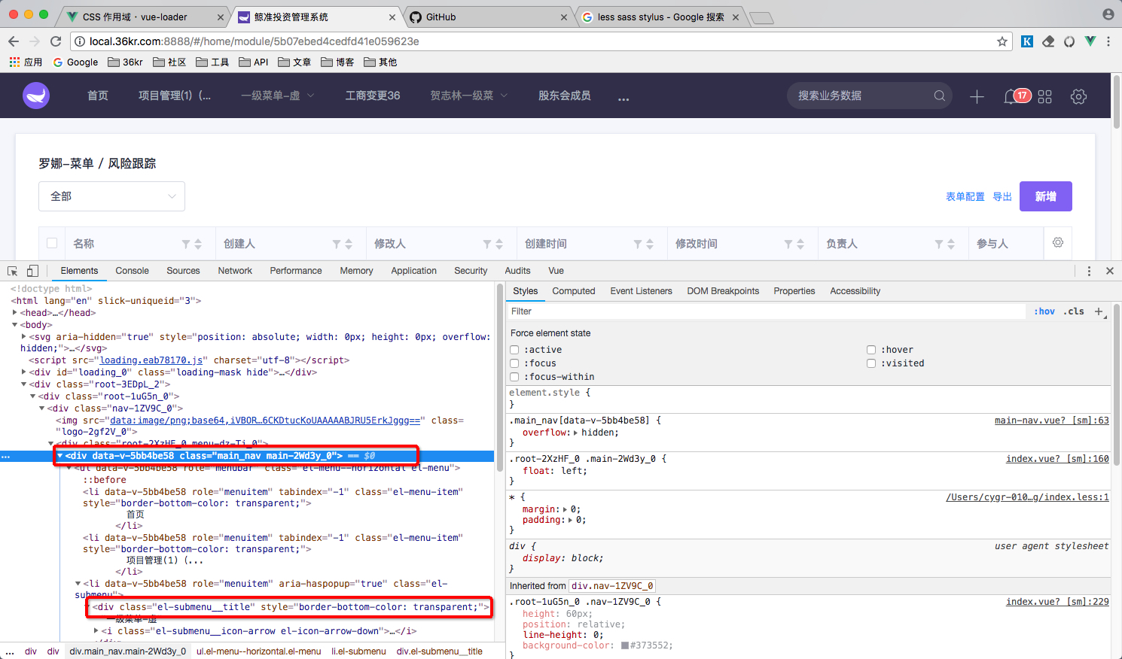This screenshot has width=1122, height=659.
Task: Open the Vue devtools extension icon in toolbar
Action: click(1090, 41)
